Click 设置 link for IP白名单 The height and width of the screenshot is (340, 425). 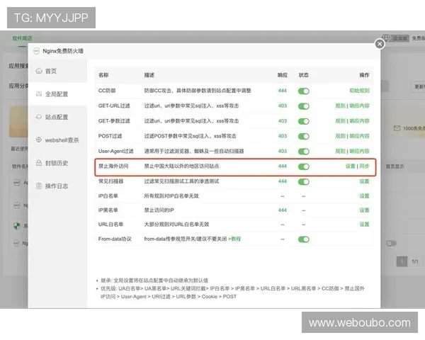[364, 195]
